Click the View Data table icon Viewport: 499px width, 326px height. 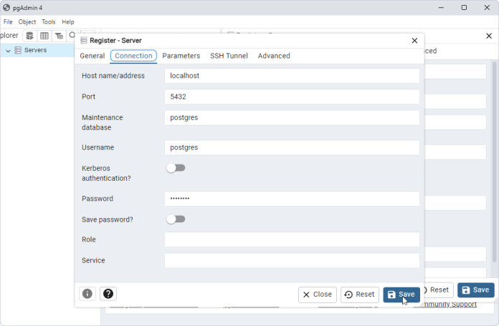(44, 36)
